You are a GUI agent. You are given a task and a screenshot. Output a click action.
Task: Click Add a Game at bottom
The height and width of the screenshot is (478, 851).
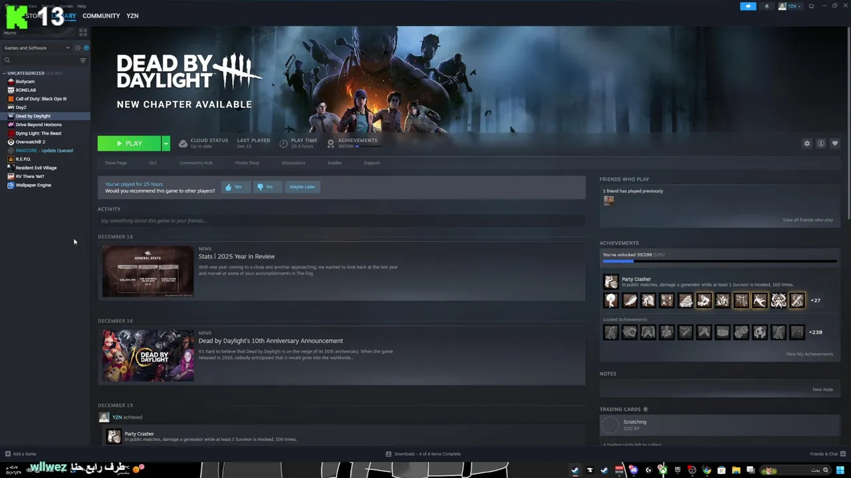[21, 454]
